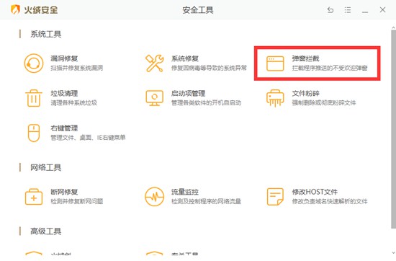This screenshot has height=261, width=396.
Task: Click description 检测并修复断网问题
Action: [x=77, y=202]
